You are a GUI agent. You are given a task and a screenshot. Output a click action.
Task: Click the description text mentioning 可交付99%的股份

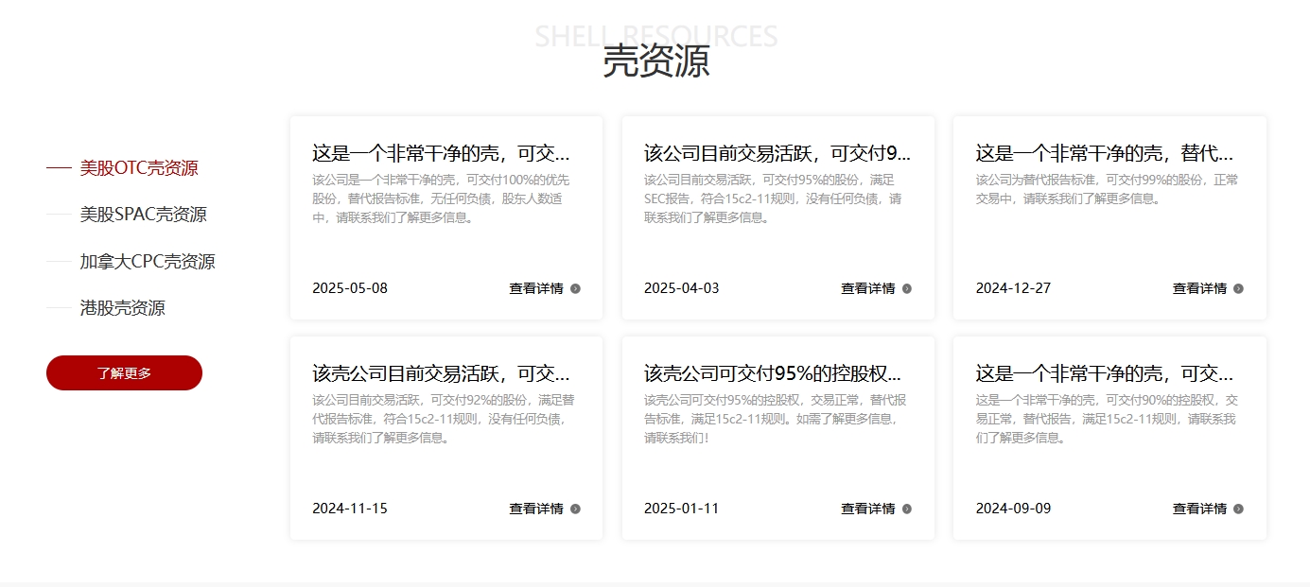coord(1107,189)
